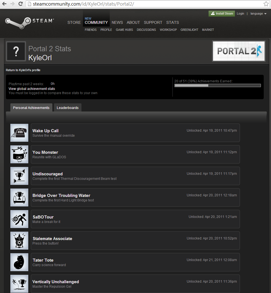Viewport: 271px width, 293px height.
Task: Click the 'Unlocked: Apr 20, 2011 1:21am' timestamp
Action: [213, 217]
